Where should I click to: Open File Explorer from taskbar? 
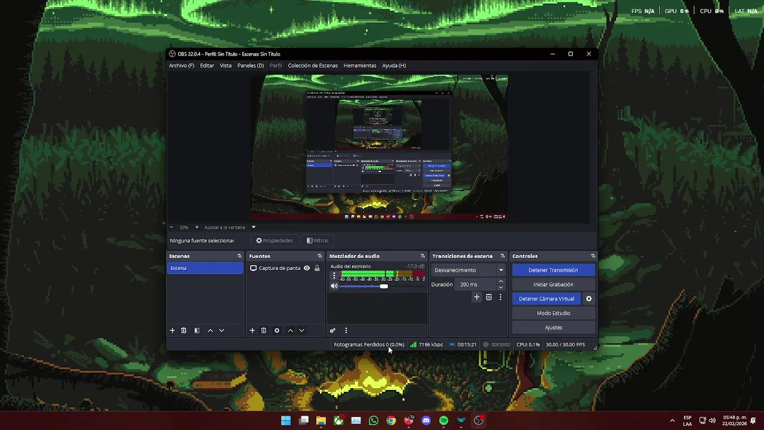pos(321,420)
